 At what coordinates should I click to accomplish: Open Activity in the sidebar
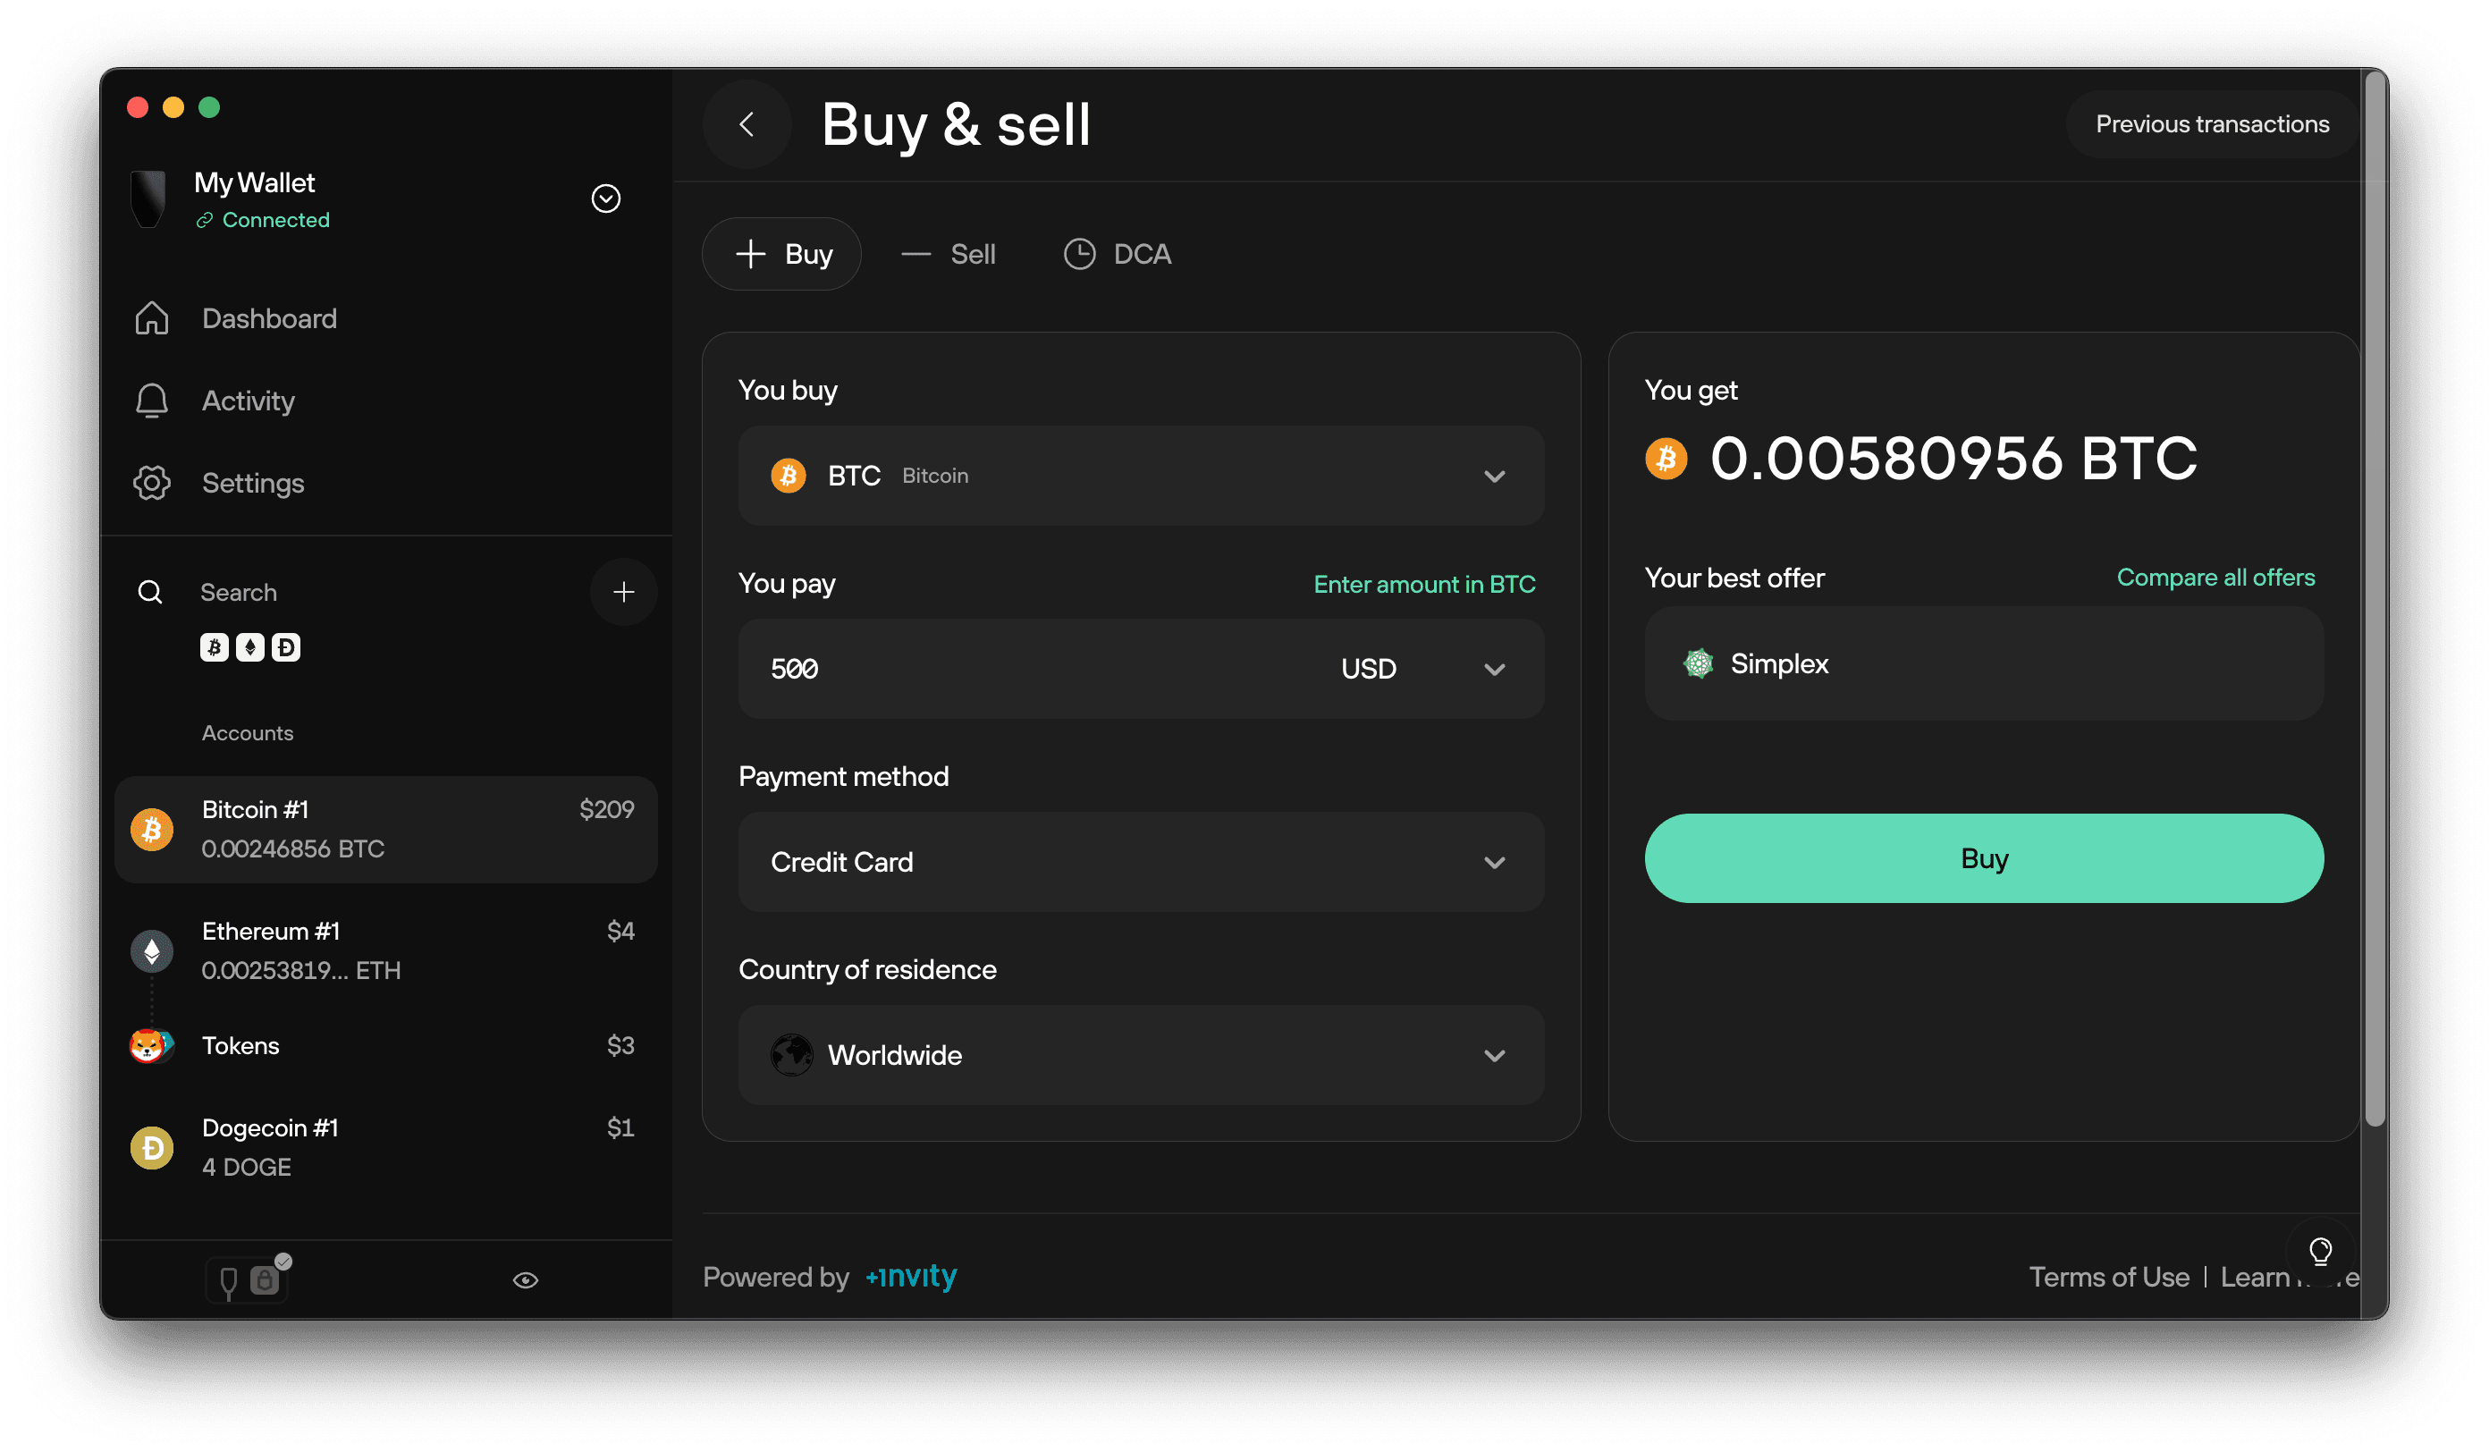pyautogui.click(x=248, y=401)
